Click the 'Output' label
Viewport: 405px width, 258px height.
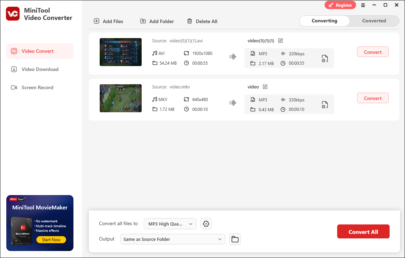107,239
